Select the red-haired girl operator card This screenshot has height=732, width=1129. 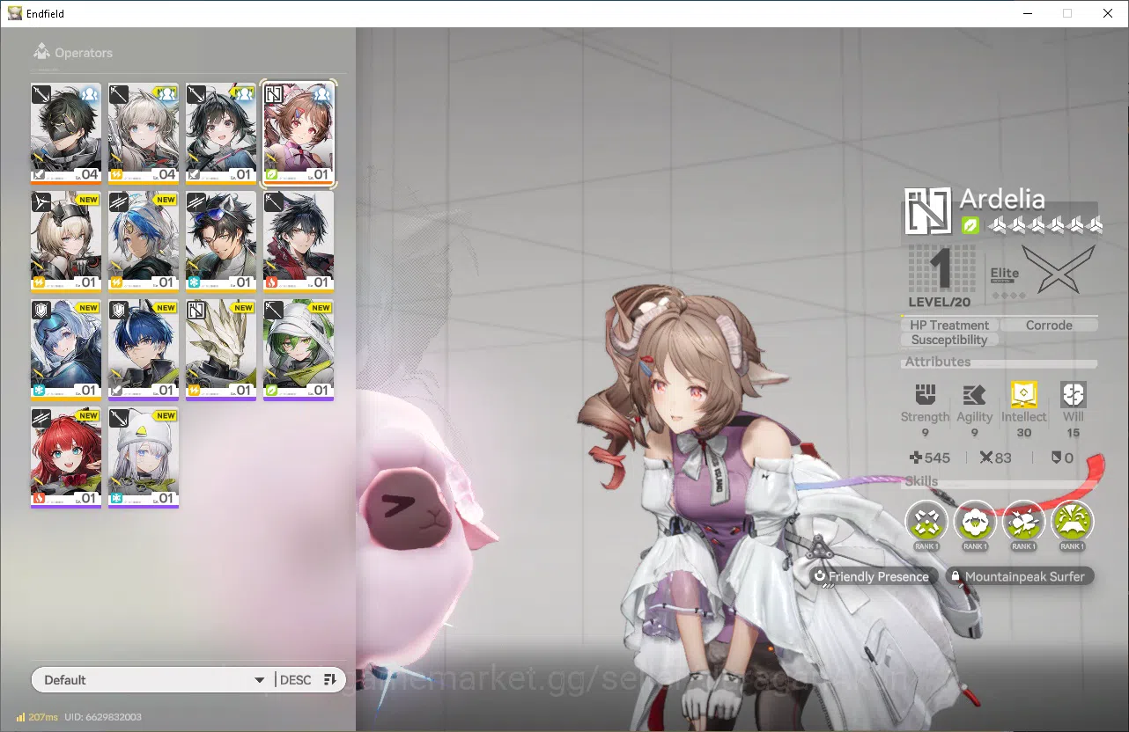tap(66, 457)
